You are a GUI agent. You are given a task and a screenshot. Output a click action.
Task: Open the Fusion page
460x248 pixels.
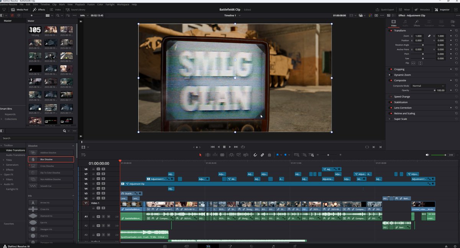point(230,246)
